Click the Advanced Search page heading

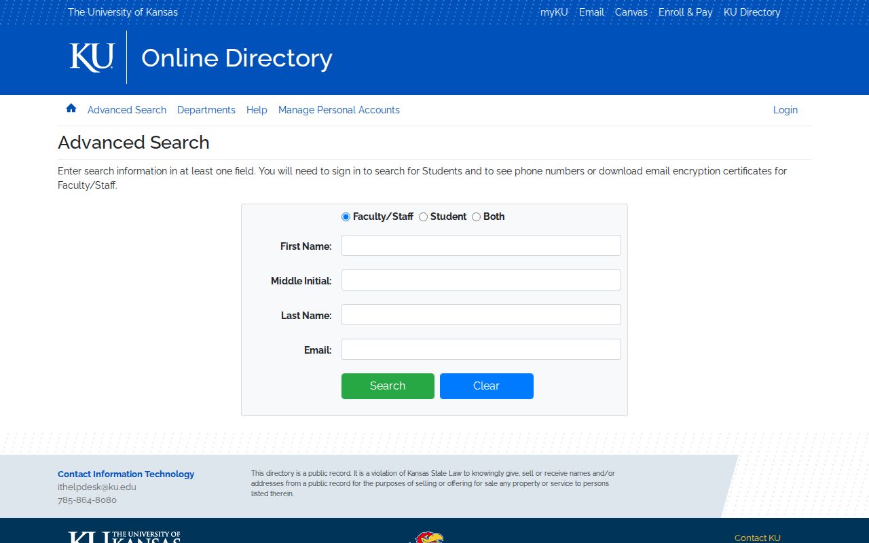pyautogui.click(x=134, y=143)
